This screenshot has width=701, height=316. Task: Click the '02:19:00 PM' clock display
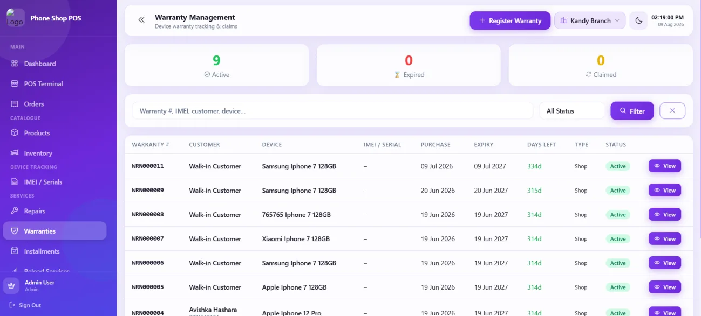(x=668, y=17)
